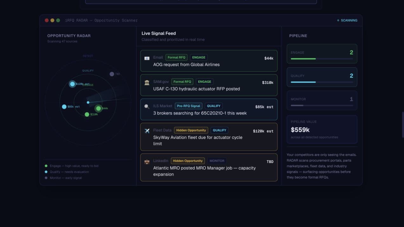Image resolution: width=404 pixels, height=227 pixels.
Task: Open the USAF C-130 hydraulic actuator RFP signal
Action: 209,85
